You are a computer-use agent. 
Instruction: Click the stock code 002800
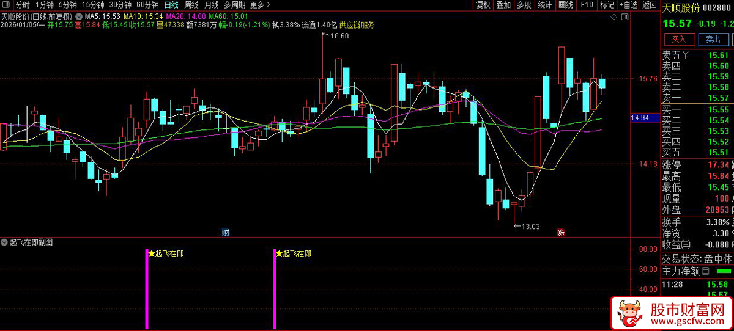[x=717, y=8]
